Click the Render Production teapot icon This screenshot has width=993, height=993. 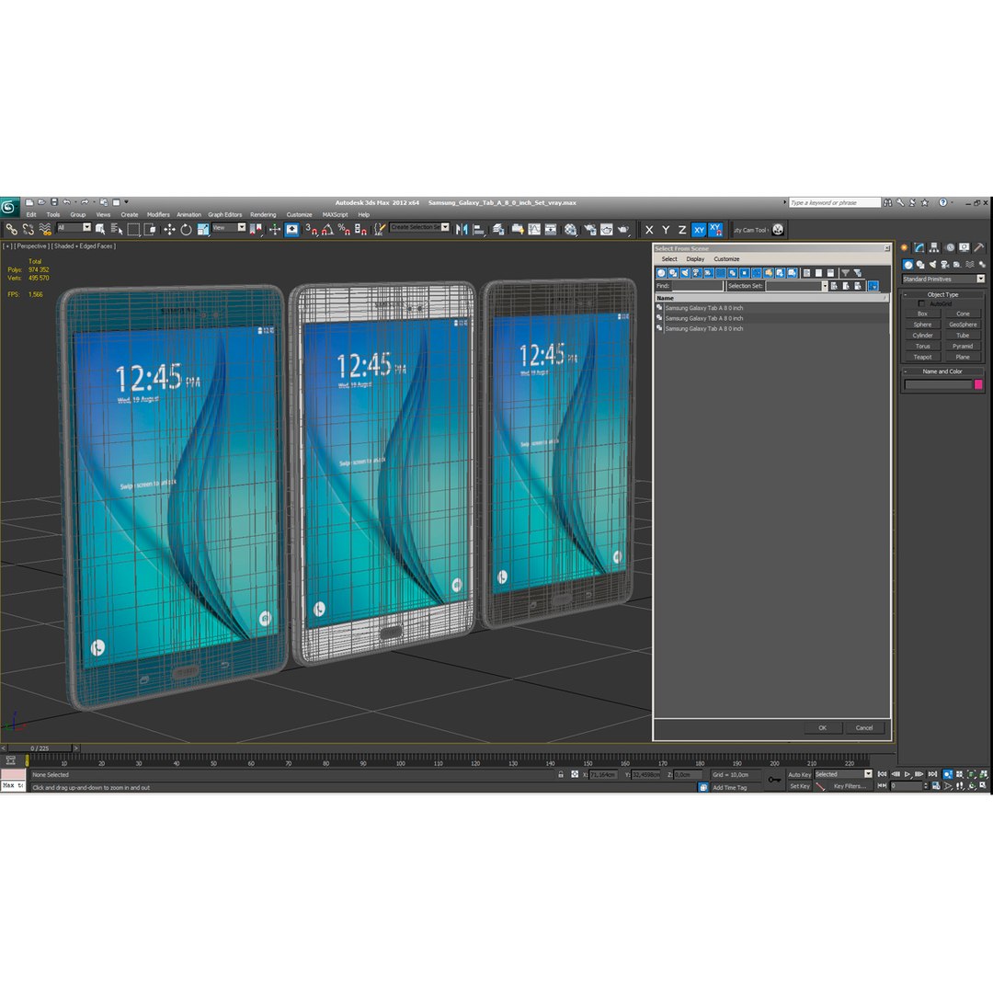[623, 229]
